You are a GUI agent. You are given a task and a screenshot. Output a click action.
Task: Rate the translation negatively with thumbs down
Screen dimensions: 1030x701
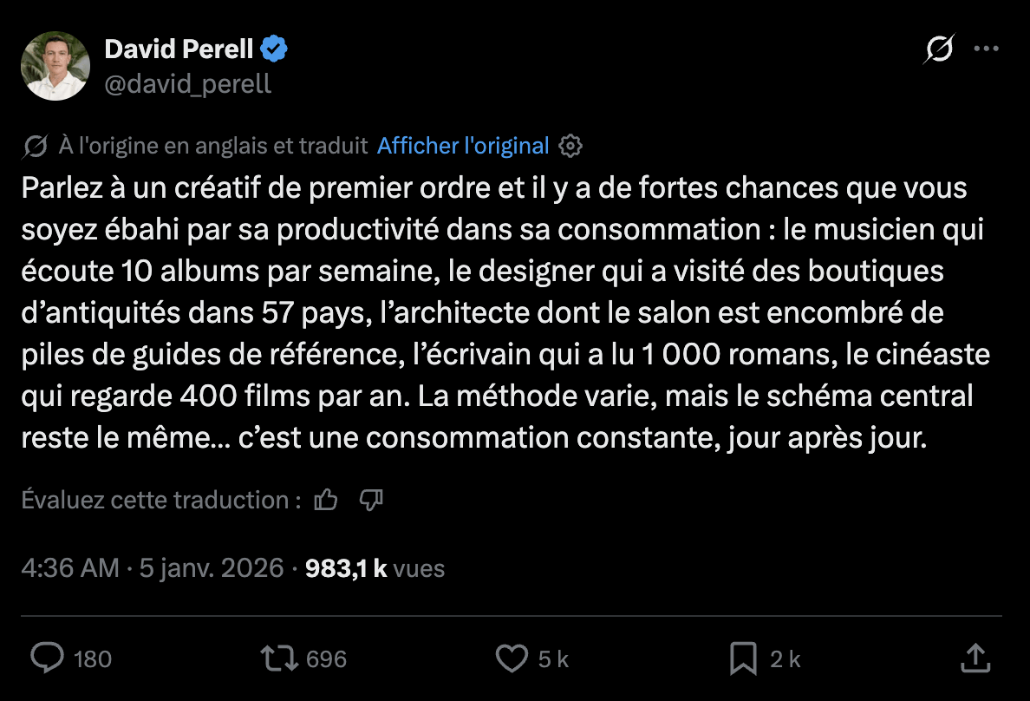tap(372, 500)
